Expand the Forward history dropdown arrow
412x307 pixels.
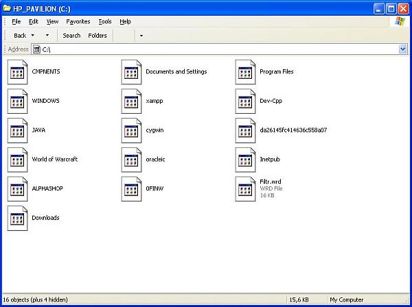tap(47, 36)
